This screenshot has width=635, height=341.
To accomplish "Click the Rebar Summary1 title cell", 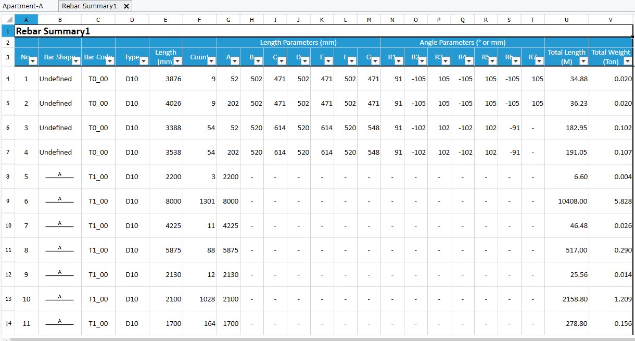I will [x=324, y=31].
